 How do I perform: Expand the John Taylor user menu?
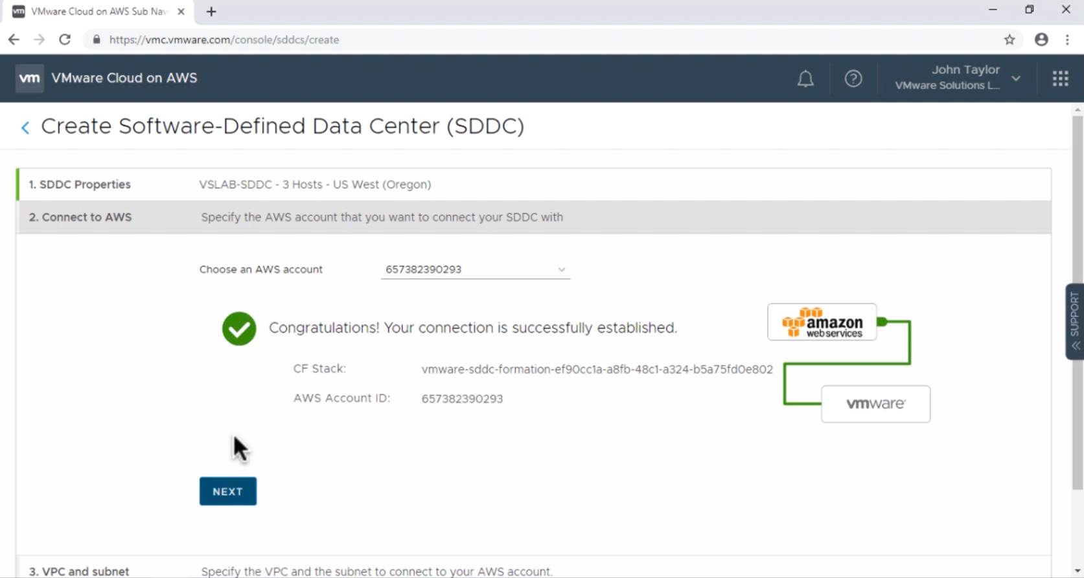tap(958, 78)
